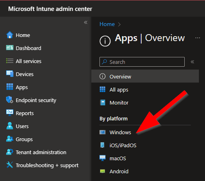Collapse the main left navigation sidebar
This screenshot has width=205, height=181.
coord(86,22)
